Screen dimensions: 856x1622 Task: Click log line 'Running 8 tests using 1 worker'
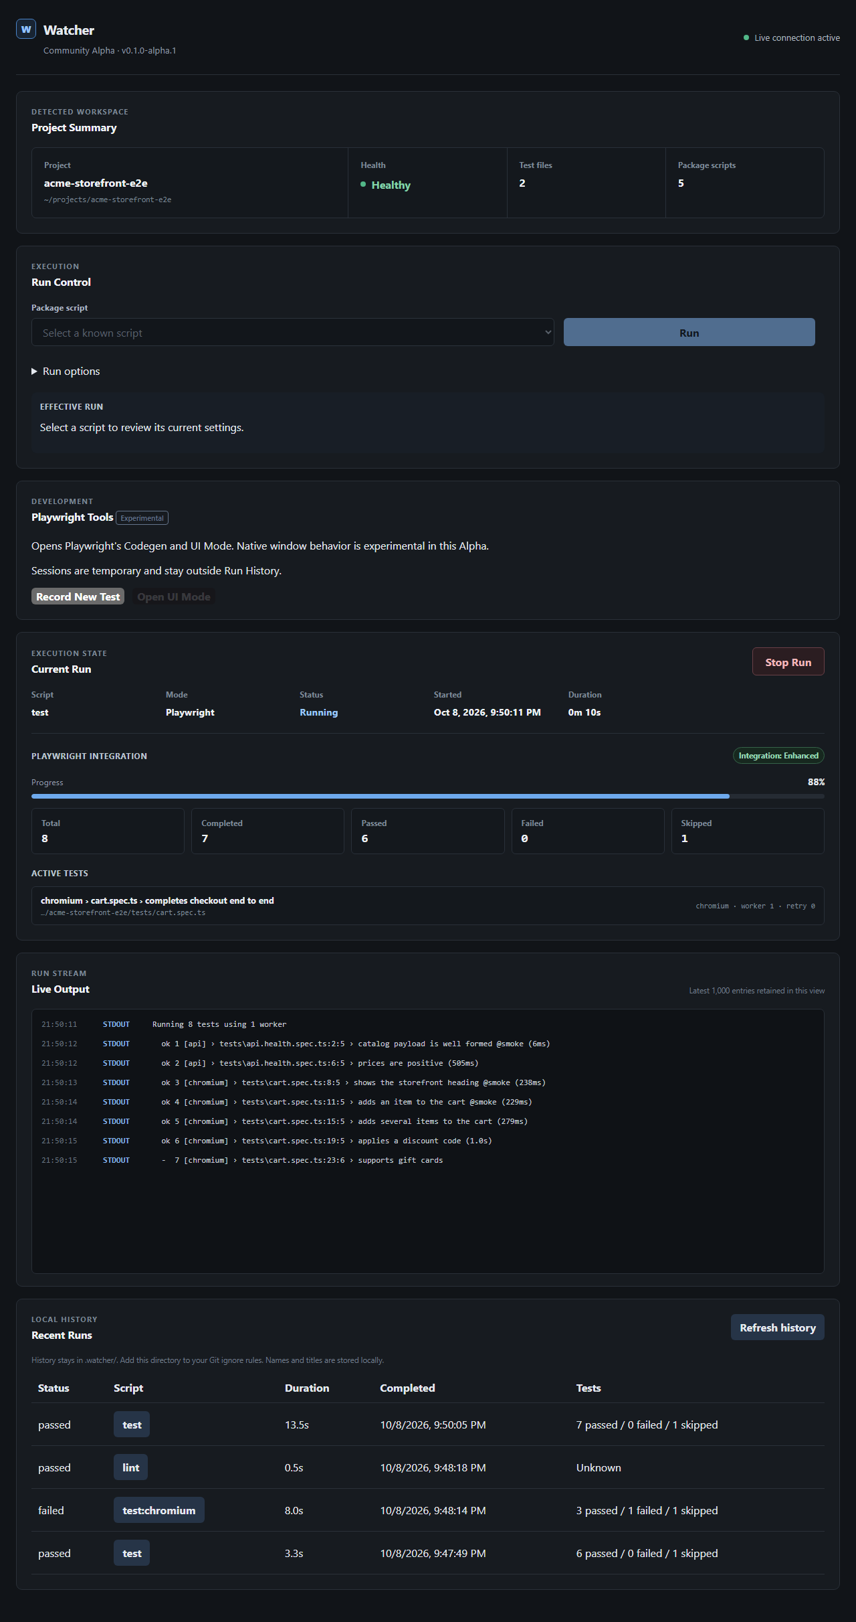click(x=219, y=1024)
